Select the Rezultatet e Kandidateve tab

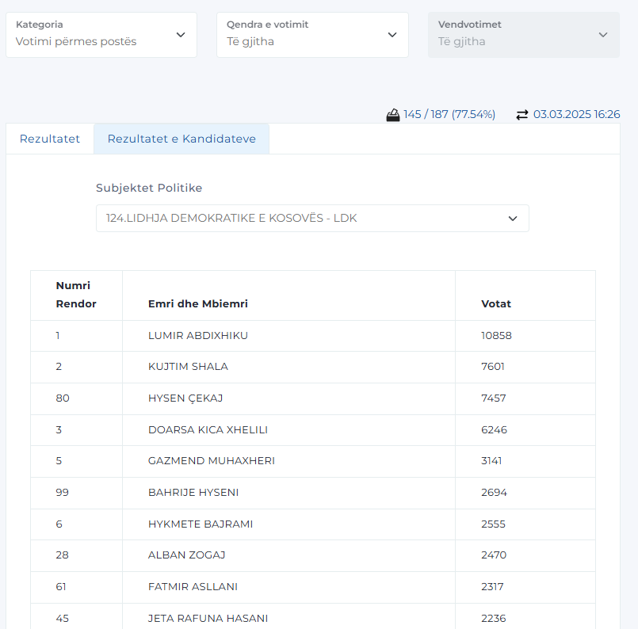(181, 139)
